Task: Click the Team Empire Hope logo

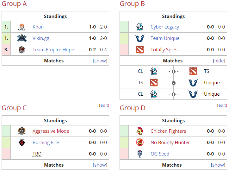Action: pyautogui.click(x=22, y=50)
